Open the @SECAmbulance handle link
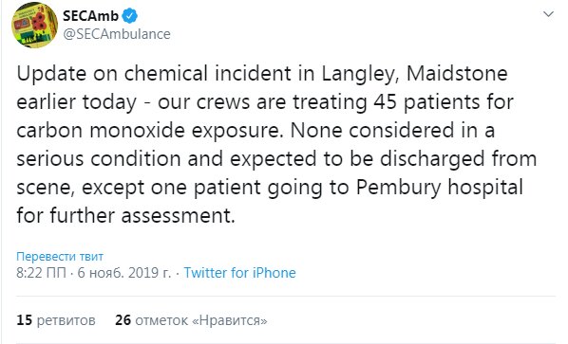Screen dimensions: 568x344 116,34
